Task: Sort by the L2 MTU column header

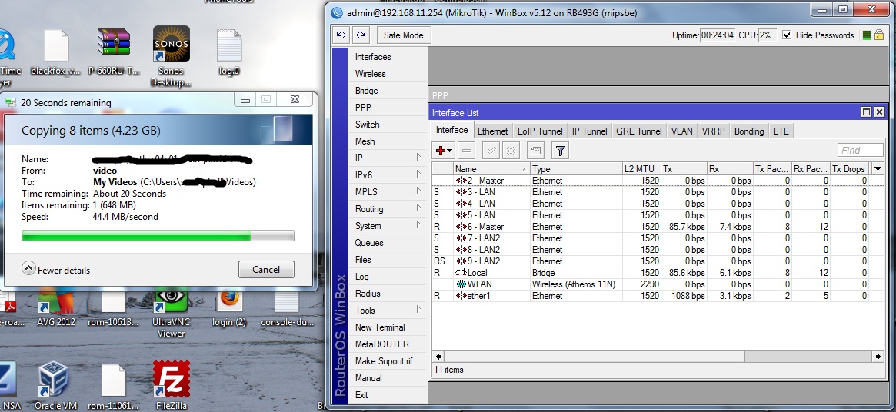Action: (x=641, y=168)
